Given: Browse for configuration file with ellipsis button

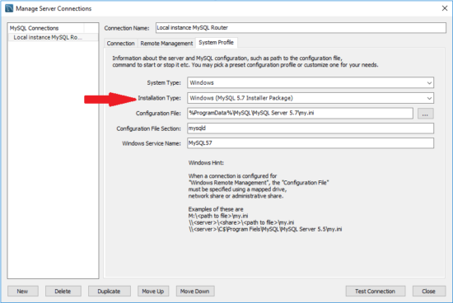Looking at the screenshot, I should coord(425,114).
